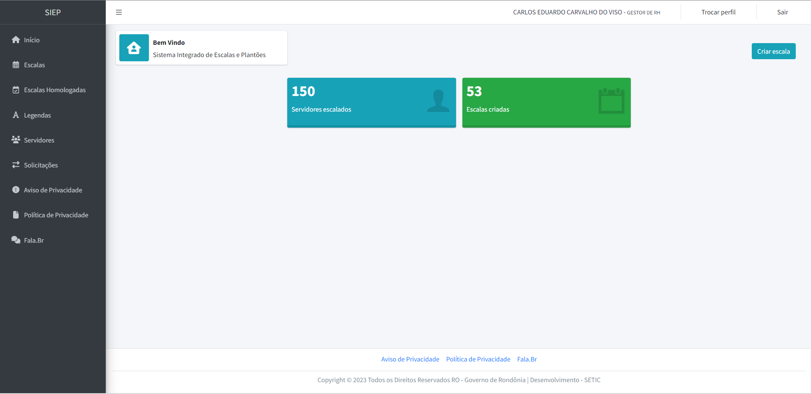Click the document icon beside Política de Privacidade

(16, 215)
